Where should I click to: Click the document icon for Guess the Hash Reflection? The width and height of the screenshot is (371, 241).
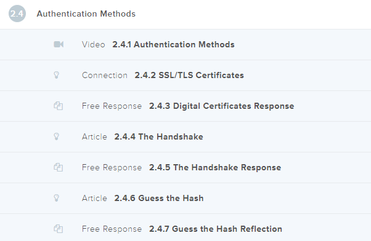tap(58, 229)
